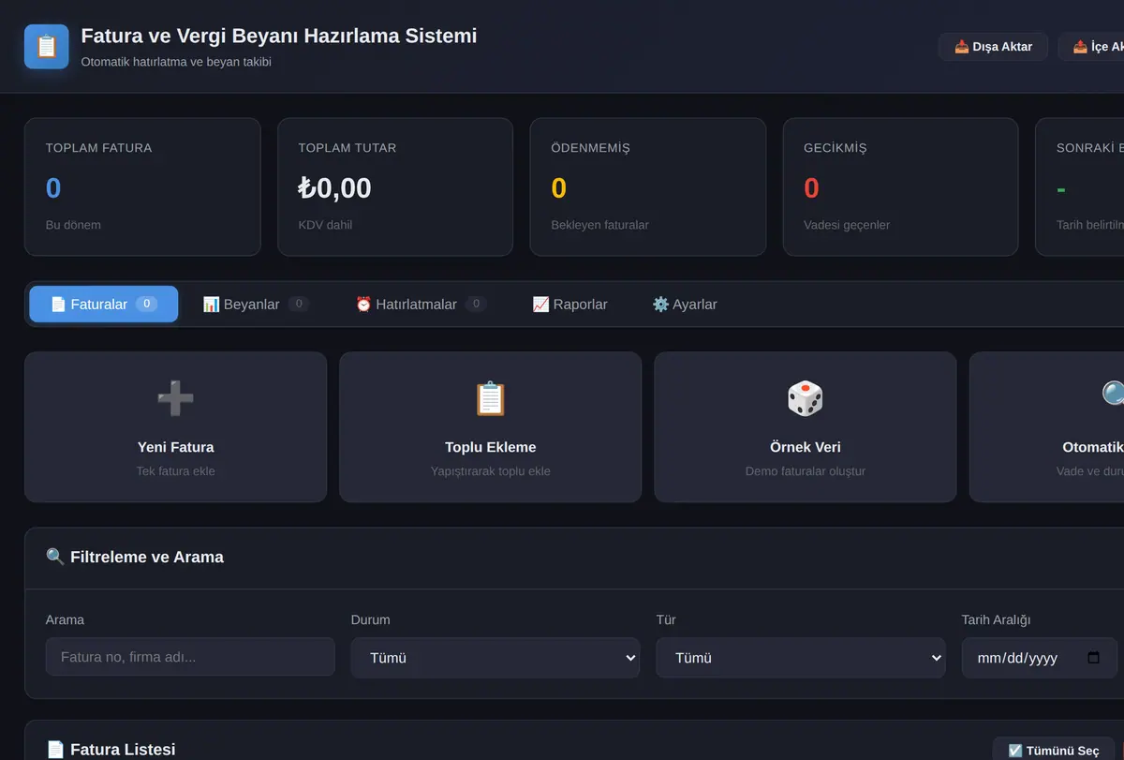Click the dice icon above Örnek Veri
The image size is (1124, 760).
pos(805,399)
